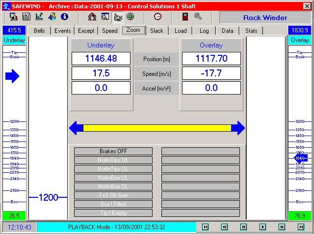Viewport: 314px width, 235px height.
Task: Click the SAFEWIND title bar app icon
Action: (6, 6)
